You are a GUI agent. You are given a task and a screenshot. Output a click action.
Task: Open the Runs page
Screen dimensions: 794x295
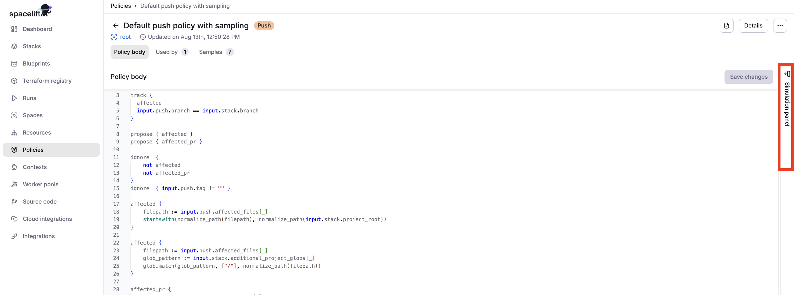pyautogui.click(x=29, y=98)
